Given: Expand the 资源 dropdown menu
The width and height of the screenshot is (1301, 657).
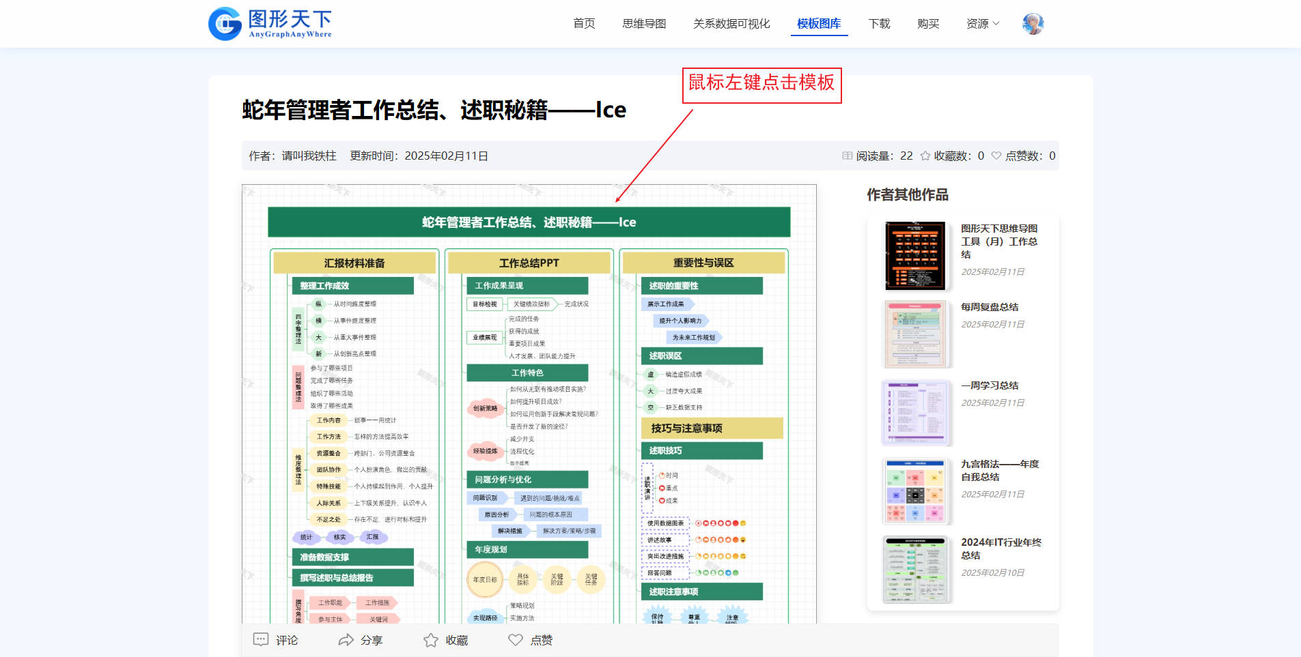Looking at the screenshot, I should [x=982, y=24].
